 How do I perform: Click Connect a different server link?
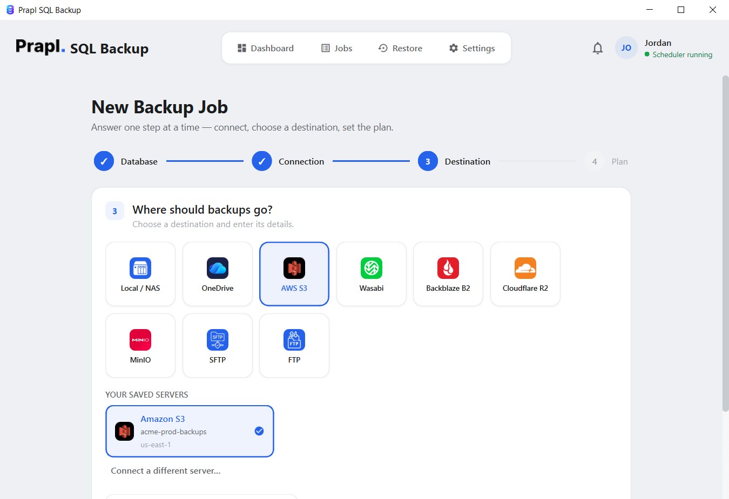click(x=166, y=471)
